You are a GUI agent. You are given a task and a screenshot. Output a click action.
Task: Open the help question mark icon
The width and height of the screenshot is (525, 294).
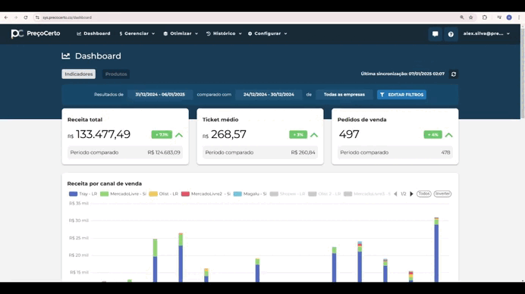(451, 34)
